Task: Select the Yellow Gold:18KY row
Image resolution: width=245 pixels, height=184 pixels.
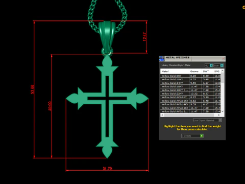Action: pos(190,86)
